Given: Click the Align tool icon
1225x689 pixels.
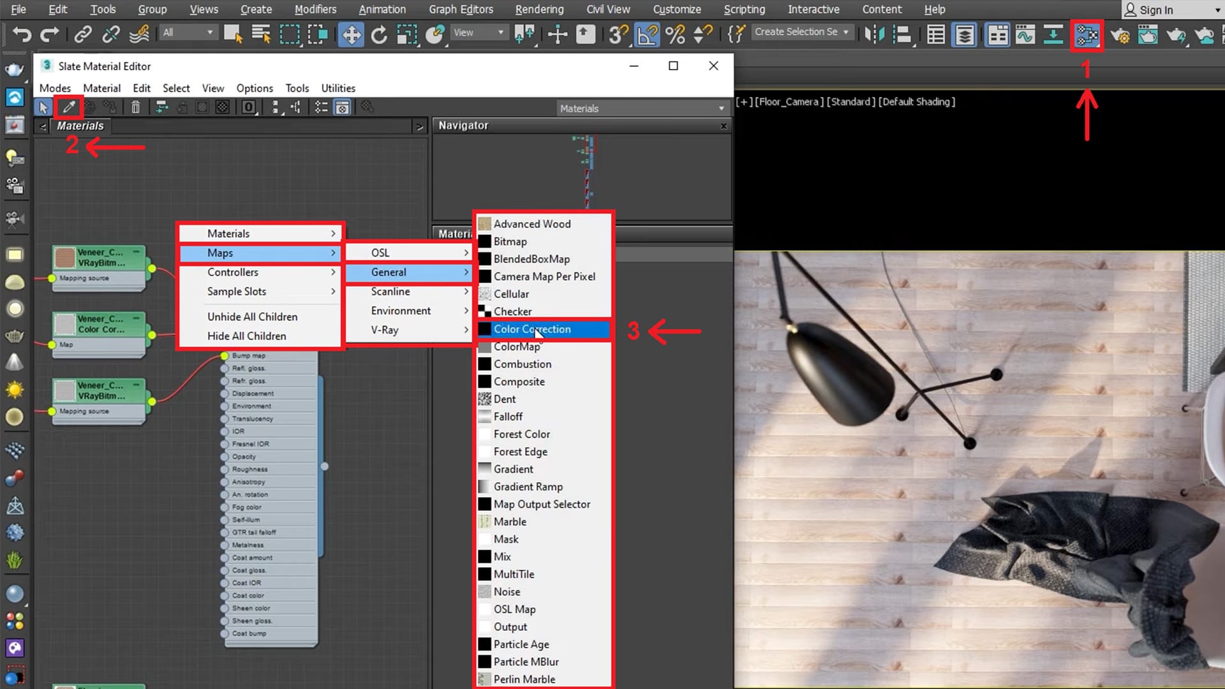Looking at the screenshot, I should point(902,34).
